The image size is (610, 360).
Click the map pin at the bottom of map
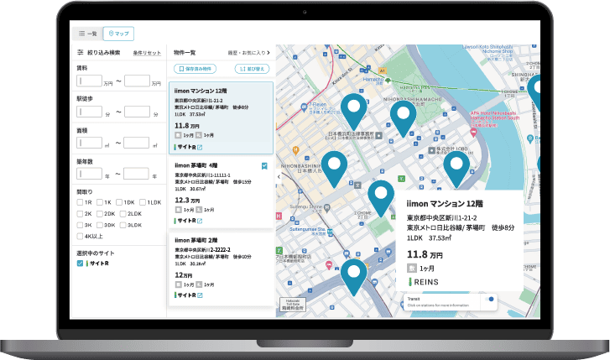(353, 274)
